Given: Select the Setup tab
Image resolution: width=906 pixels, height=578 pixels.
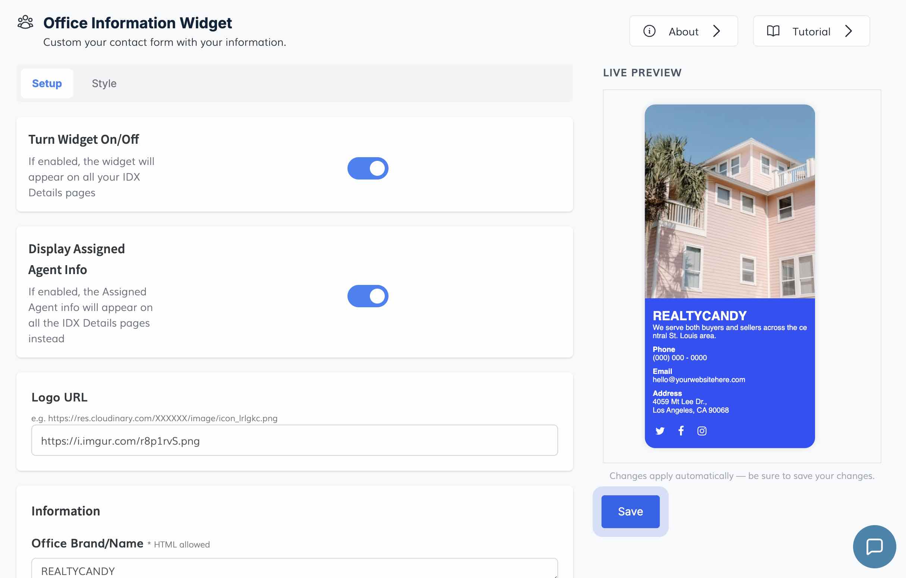Looking at the screenshot, I should [47, 83].
